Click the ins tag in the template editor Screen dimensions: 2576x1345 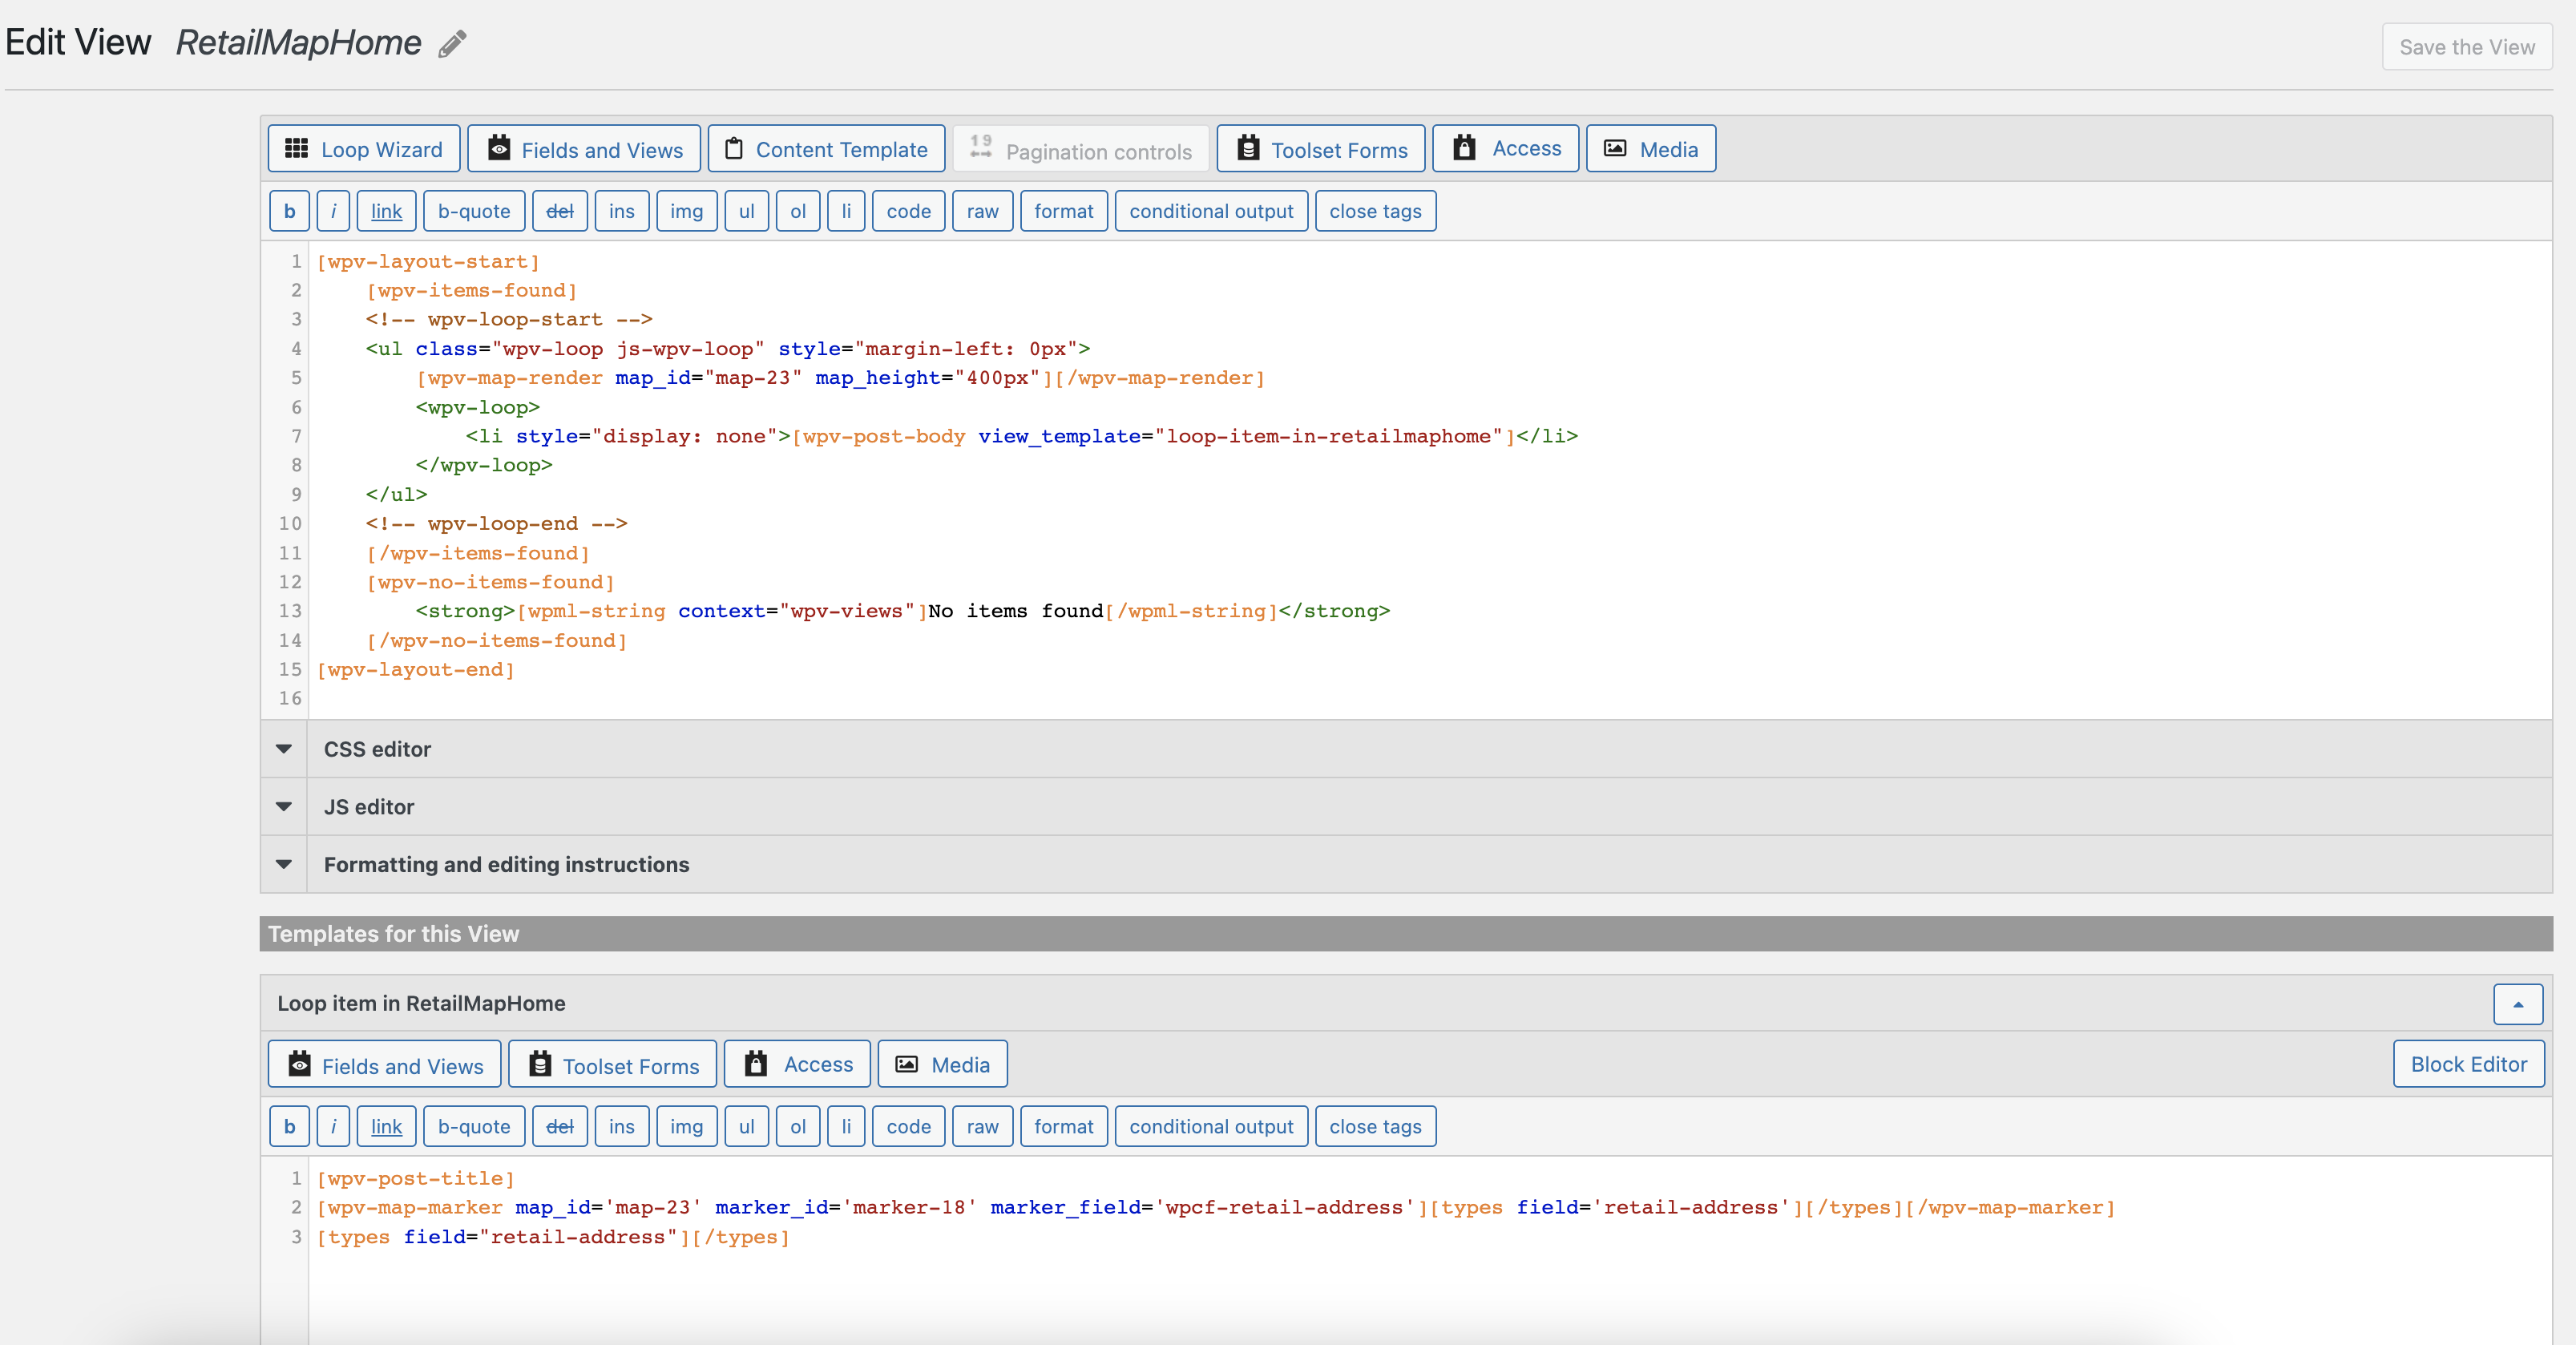point(622,1127)
